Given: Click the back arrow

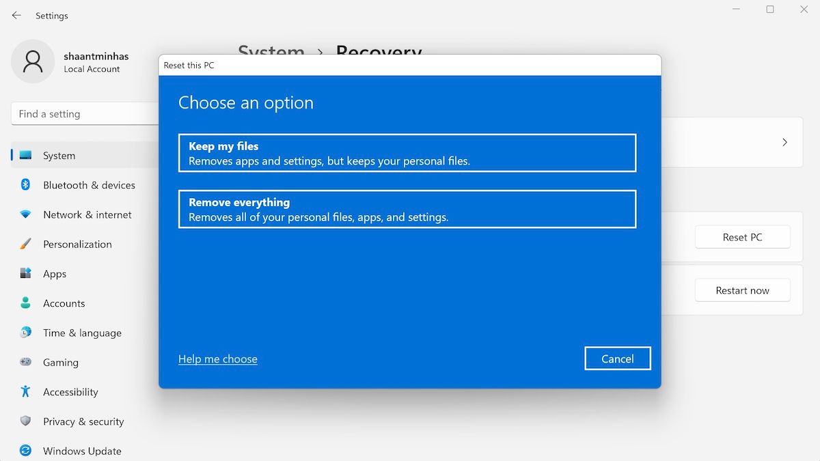Looking at the screenshot, I should tap(16, 15).
